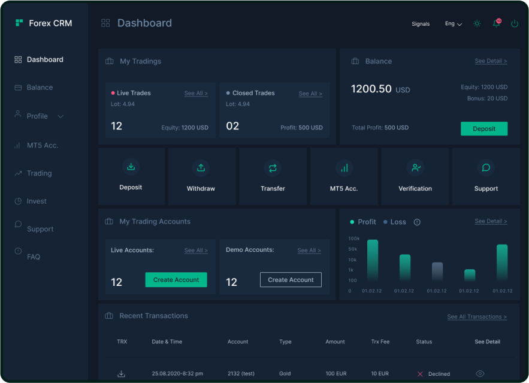Click the sidebar FAQ info icon

(18, 251)
